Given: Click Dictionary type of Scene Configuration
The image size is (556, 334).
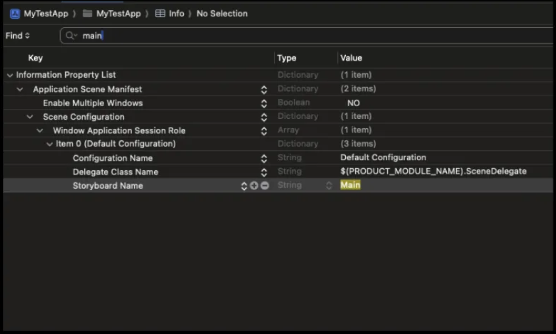Looking at the screenshot, I should point(298,116).
